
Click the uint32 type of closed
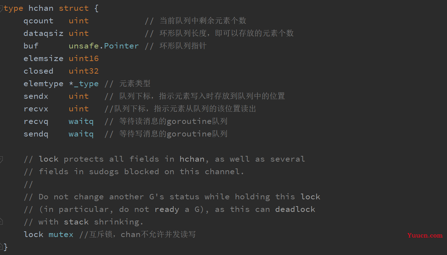click(x=83, y=71)
